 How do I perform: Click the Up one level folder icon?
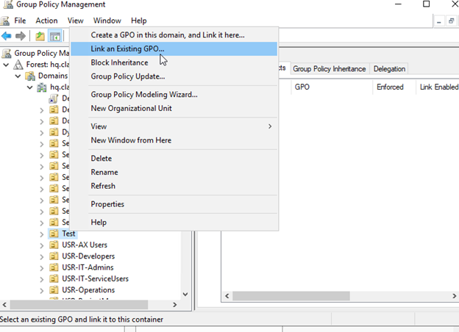(x=40, y=36)
